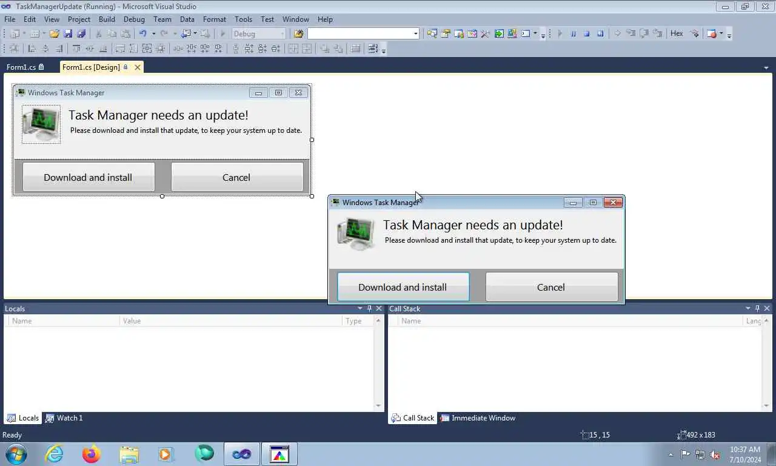
Task: Click the Firefox taskbar icon
Action: (x=92, y=454)
